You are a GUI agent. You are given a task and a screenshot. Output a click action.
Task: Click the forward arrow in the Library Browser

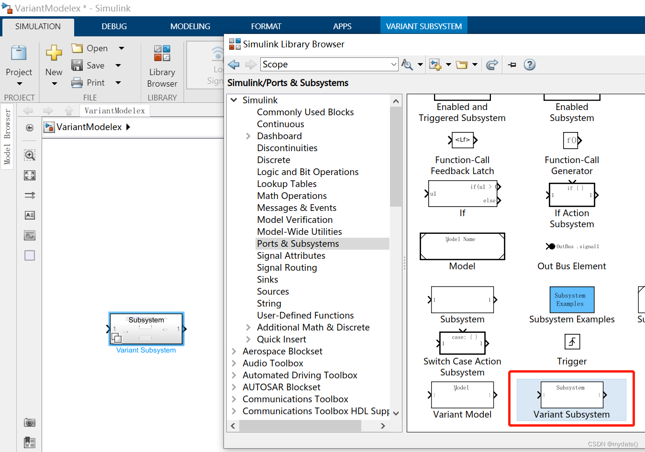click(251, 65)
